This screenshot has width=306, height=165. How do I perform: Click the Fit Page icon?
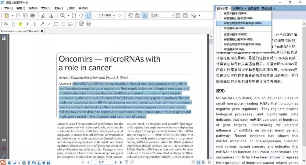(81, 15)
